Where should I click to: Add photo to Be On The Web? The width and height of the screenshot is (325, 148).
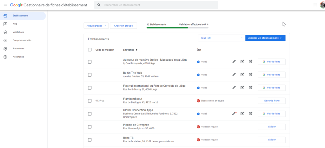click(242, 75)
